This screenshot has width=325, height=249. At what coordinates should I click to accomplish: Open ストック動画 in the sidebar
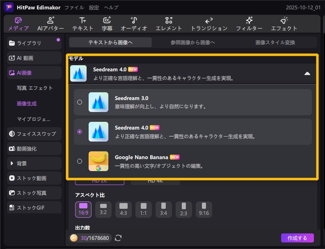(34, 178)
